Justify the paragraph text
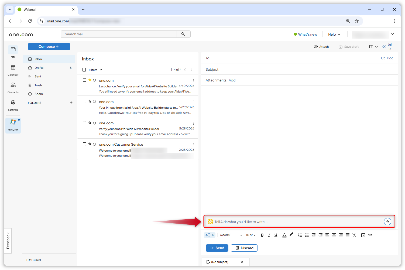The width and height of the screenshot is (405, 270). click(x=348, y=235)
